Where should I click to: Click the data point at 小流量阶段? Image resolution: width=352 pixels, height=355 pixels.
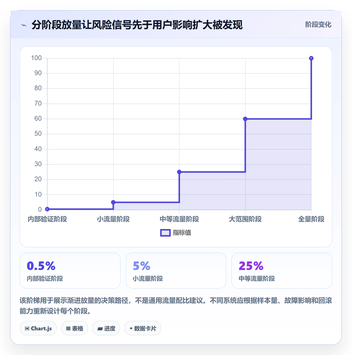[113, 202]
